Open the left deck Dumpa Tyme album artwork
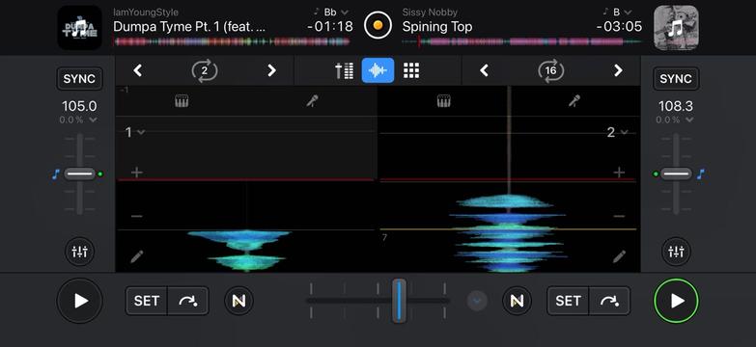This screenshot has height=347, width=756. click(79, 27)
